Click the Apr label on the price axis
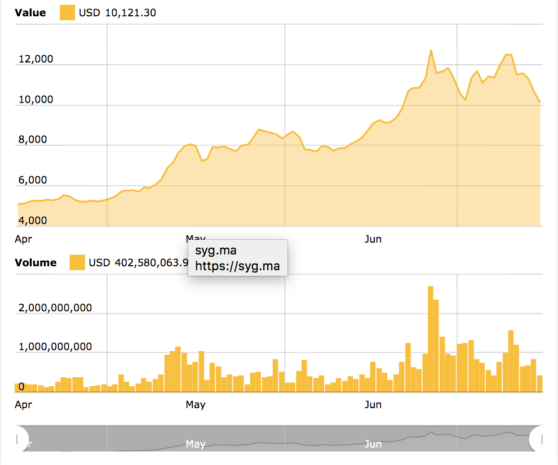558x465 pixels. 24,239
